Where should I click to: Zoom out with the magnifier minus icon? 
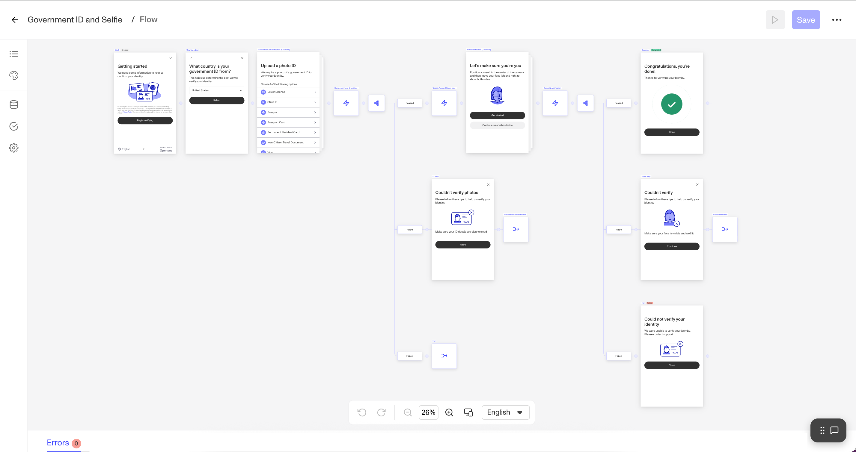point(408,412)
